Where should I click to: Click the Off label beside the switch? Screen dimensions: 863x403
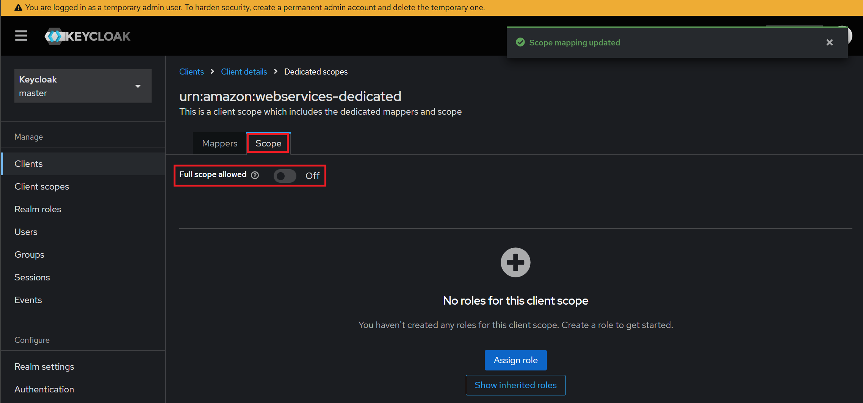(x=313, y=176)
